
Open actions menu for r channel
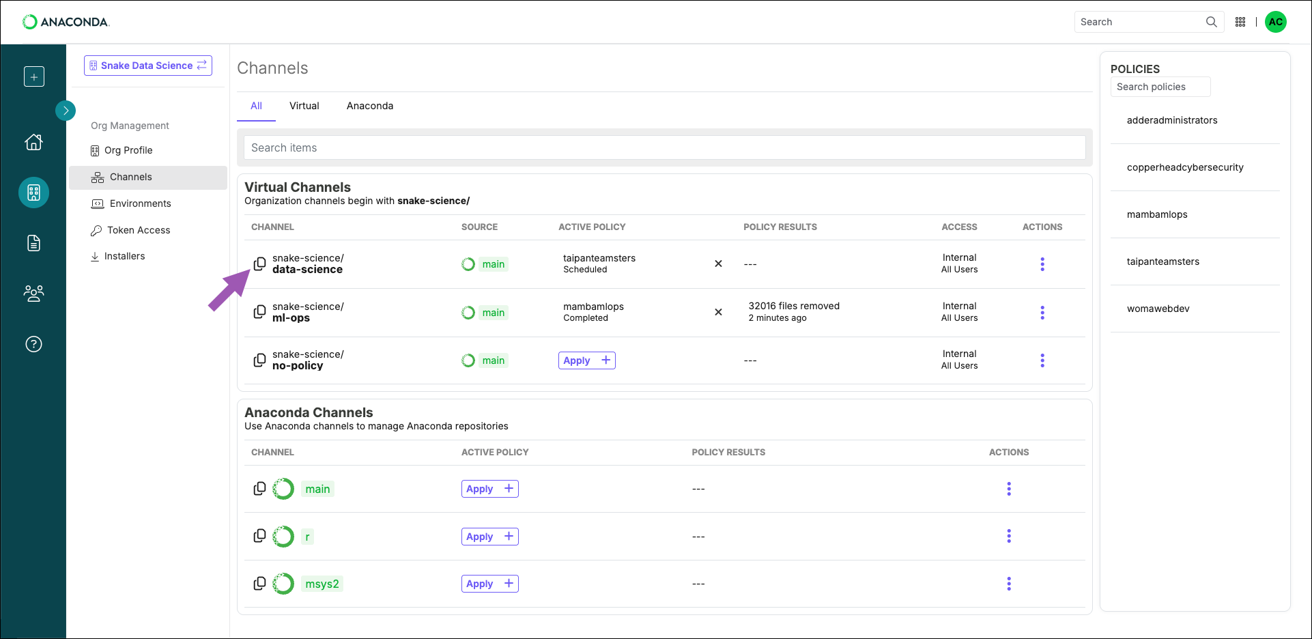[x=1009, y=536]
